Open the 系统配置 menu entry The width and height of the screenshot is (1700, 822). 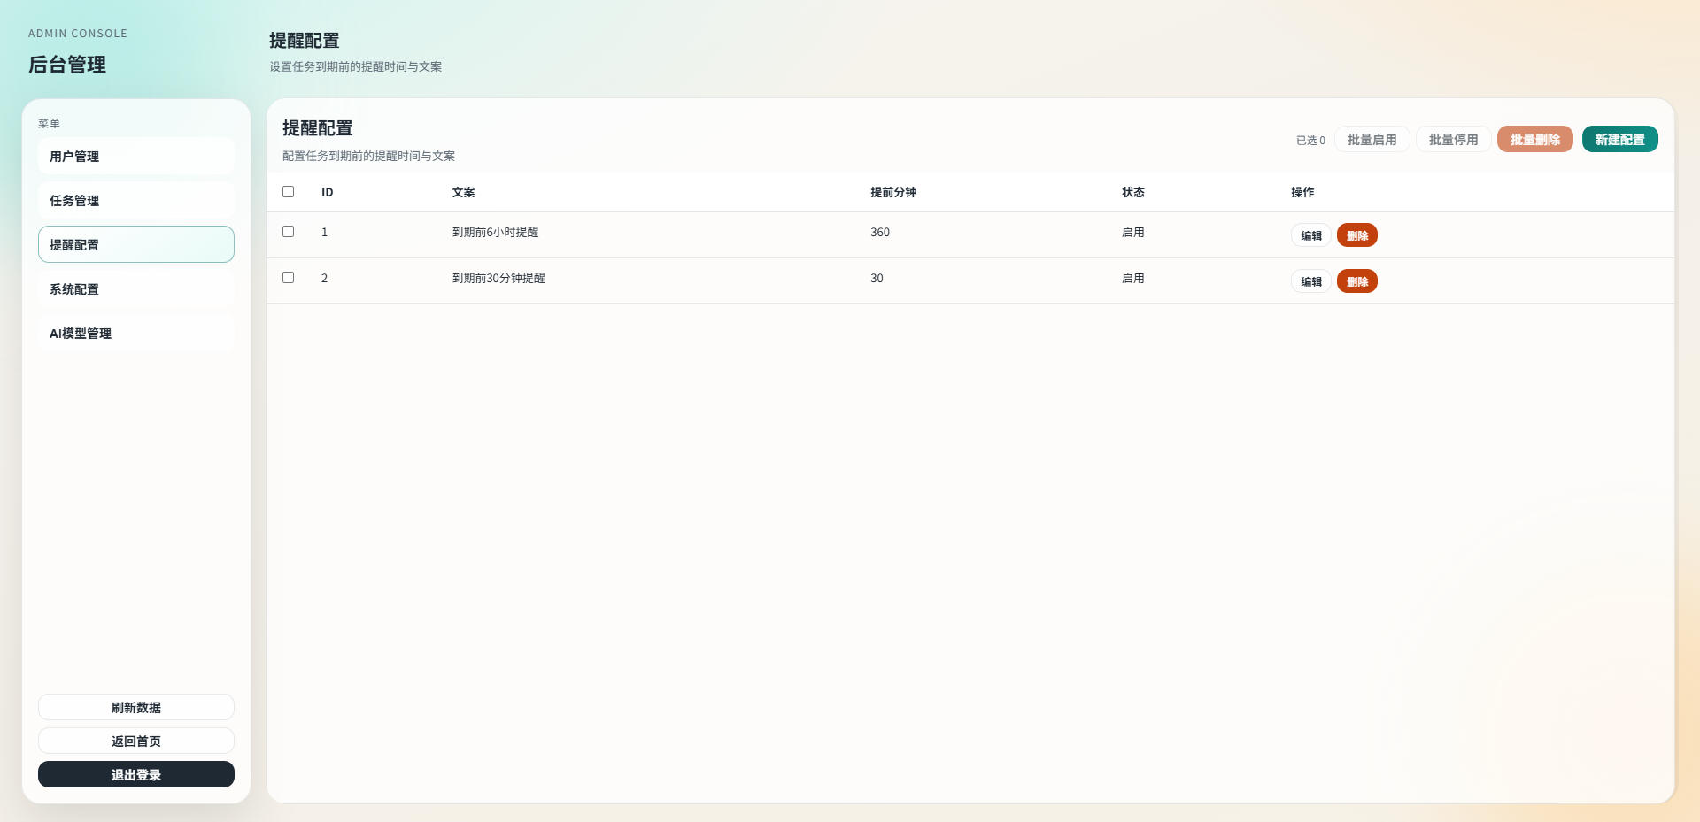[x=136, y=289]
